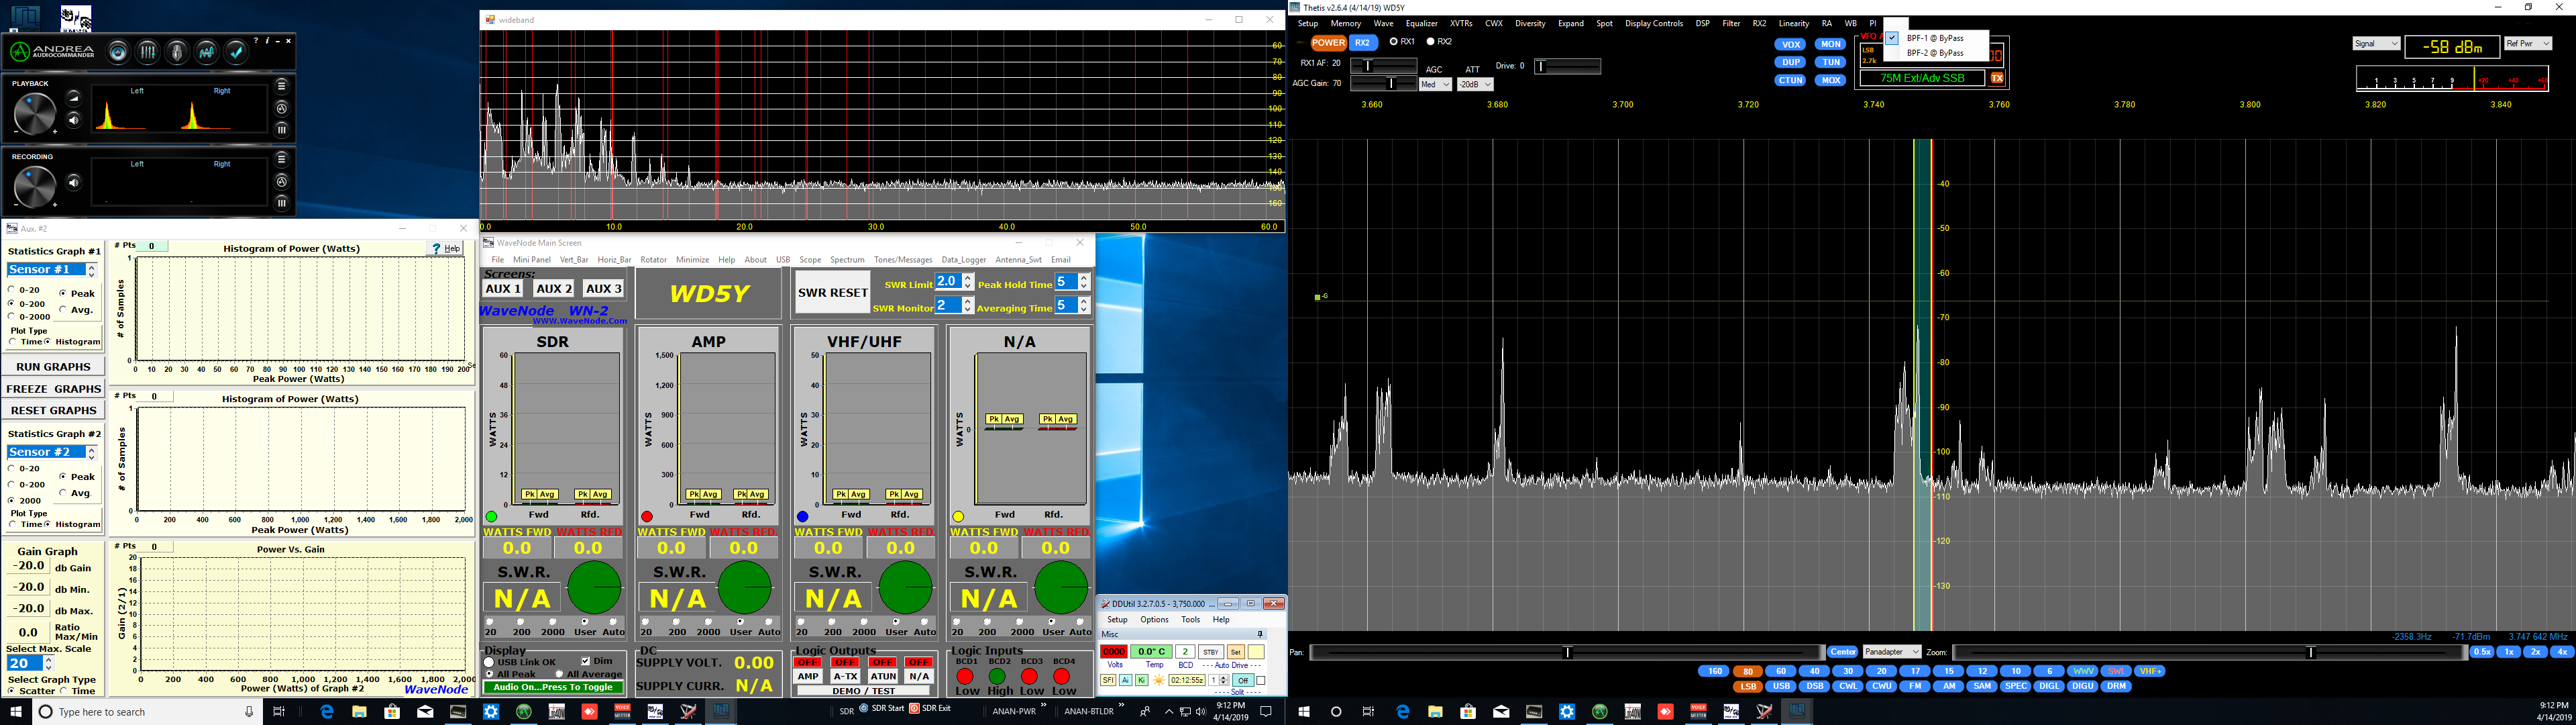Open the Signal meter type dropdown
This screenshot has height=725, width=2576.
pos(2376,43)
